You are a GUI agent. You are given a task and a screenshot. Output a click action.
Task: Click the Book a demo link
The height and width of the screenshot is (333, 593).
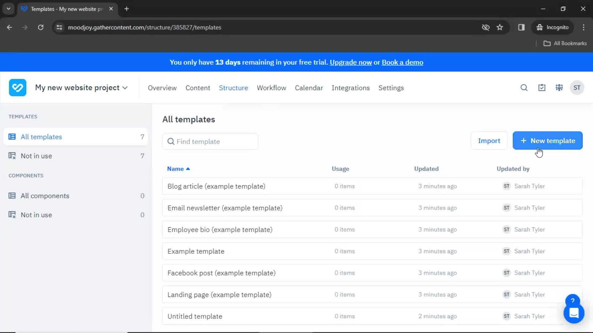point(402,62)
